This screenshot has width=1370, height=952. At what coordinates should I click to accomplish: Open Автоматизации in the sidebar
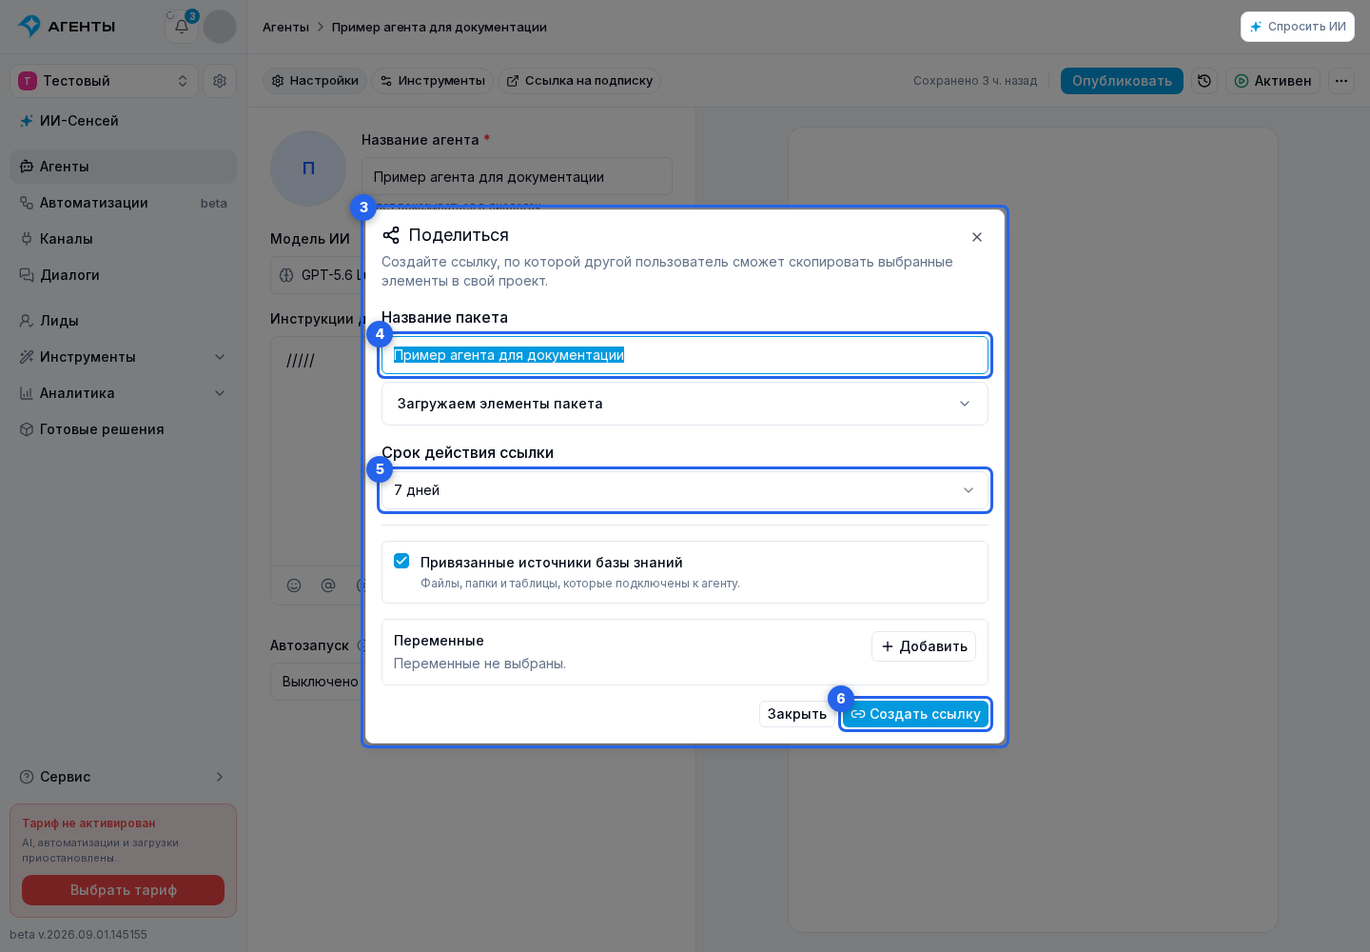pyautogui.click(x=123, y=203)
